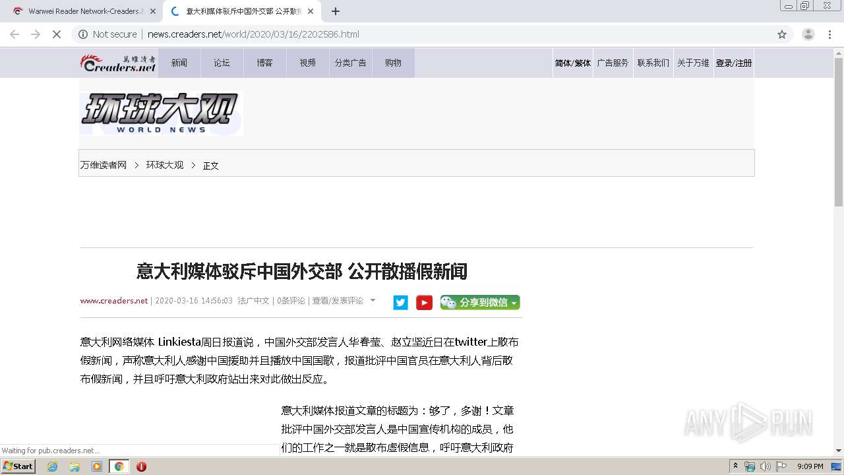Open the 分类广告 navigation menu item
The image size is (844, 475).
coord(351,63)
